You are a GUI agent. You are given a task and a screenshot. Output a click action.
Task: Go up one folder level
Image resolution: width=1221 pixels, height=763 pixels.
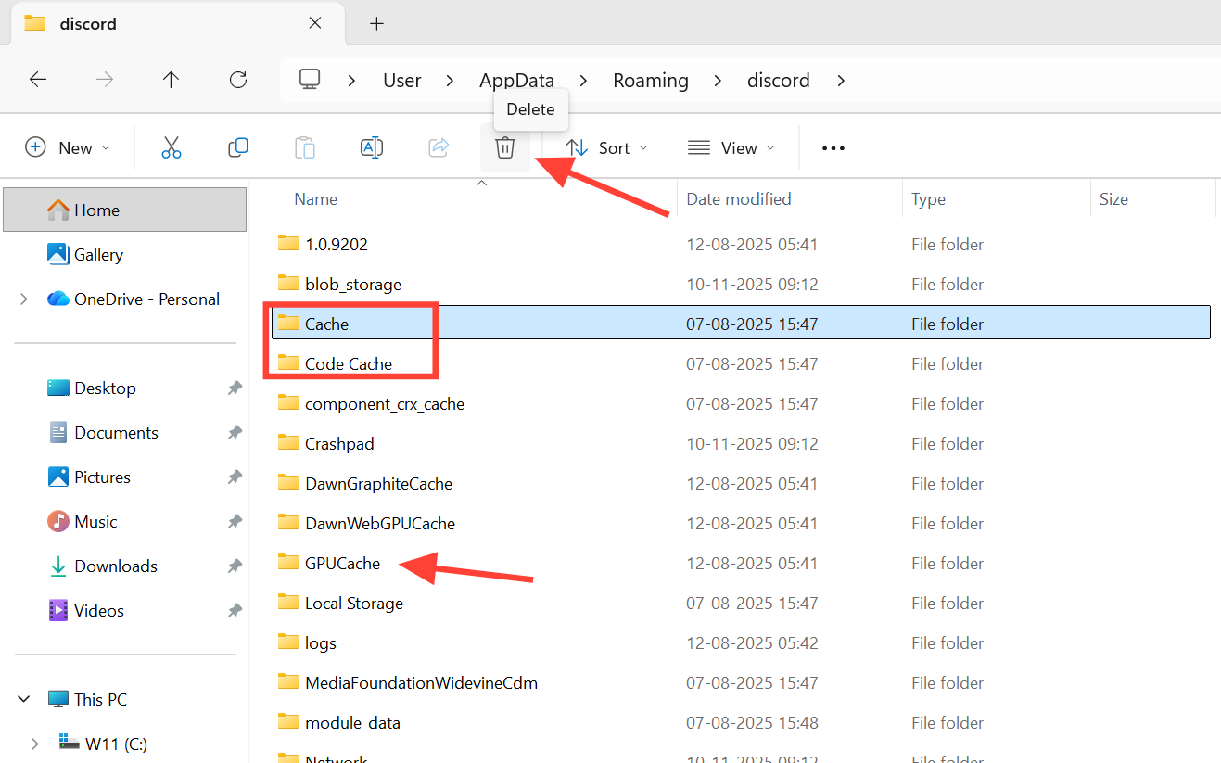point(171,80)
